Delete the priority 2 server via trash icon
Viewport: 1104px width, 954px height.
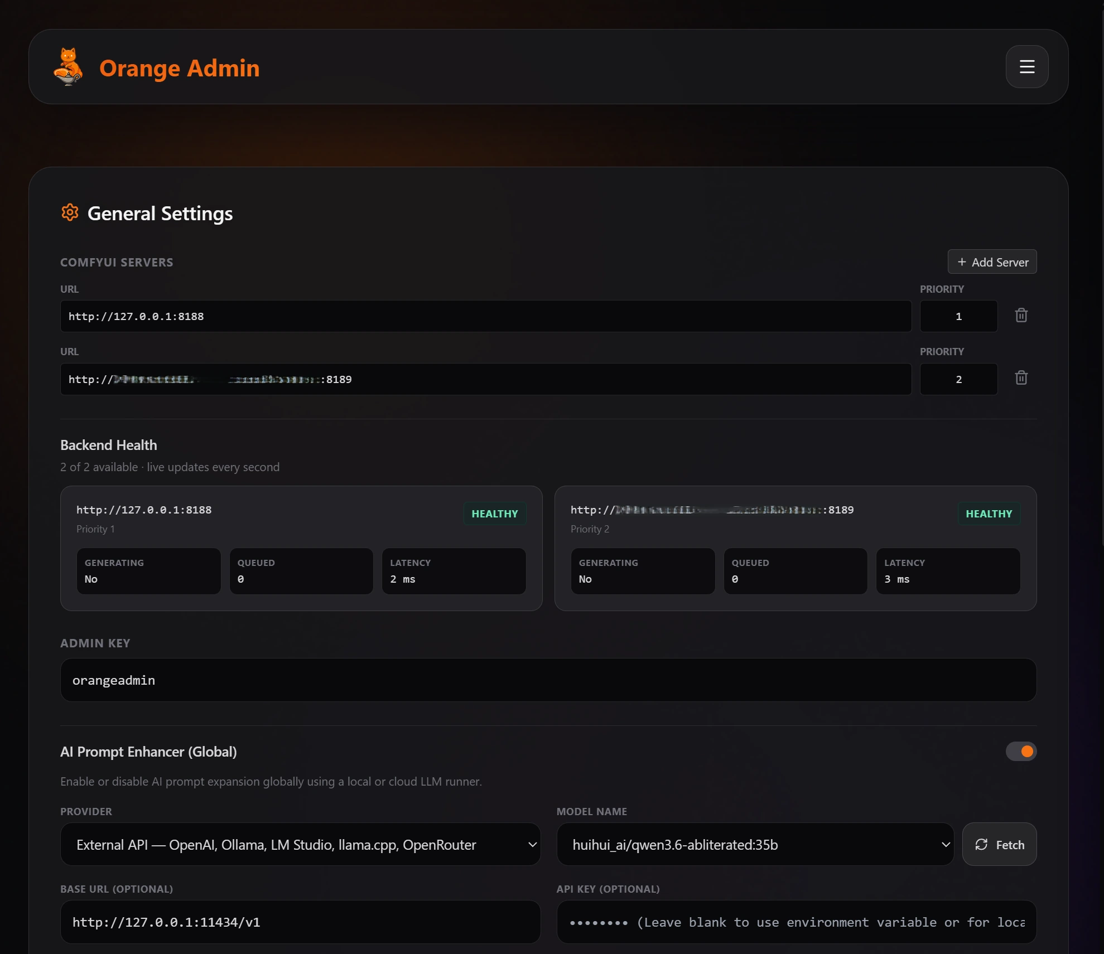pyautogui.click(x=1021, y=378)
